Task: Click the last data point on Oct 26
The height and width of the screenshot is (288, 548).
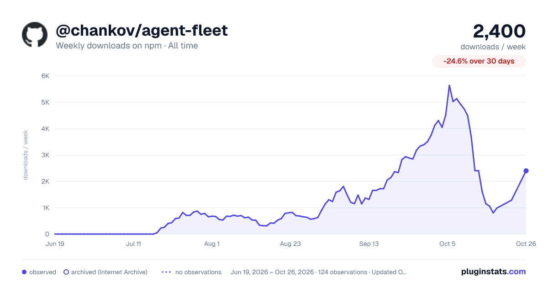Action: (526, 171)
